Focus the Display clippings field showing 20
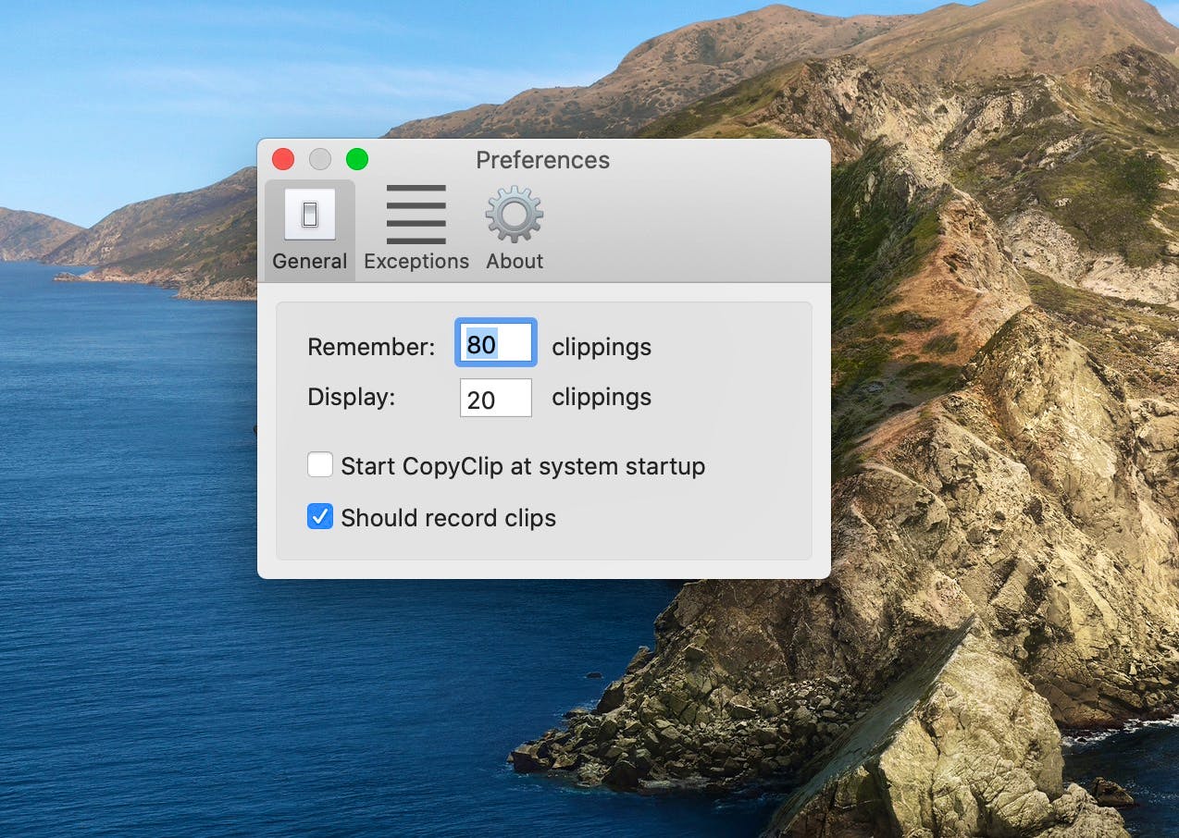 pyautogui.click(x=496, y=399)
